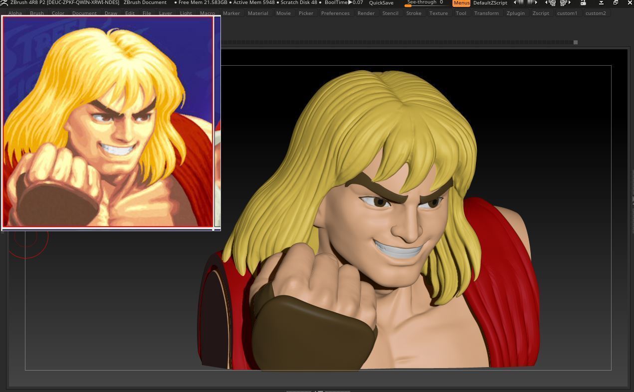Click the next UI colors arrow icon
The image size is (634, 392).
(x=532, y=2)
